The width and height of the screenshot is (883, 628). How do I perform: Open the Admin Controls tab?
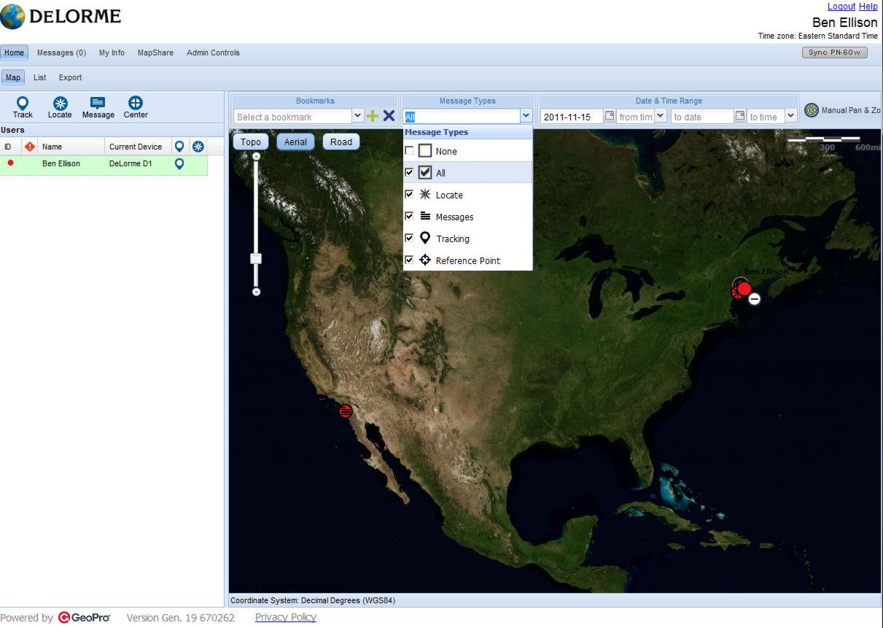click(x=213, y=53)
